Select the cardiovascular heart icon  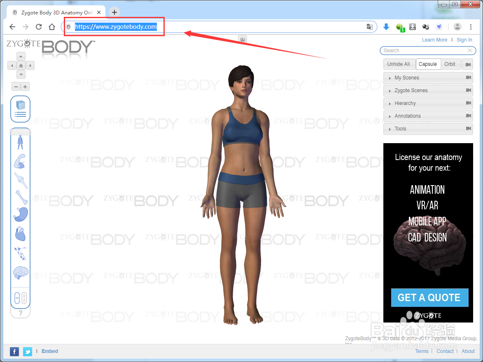coord(20,234)
